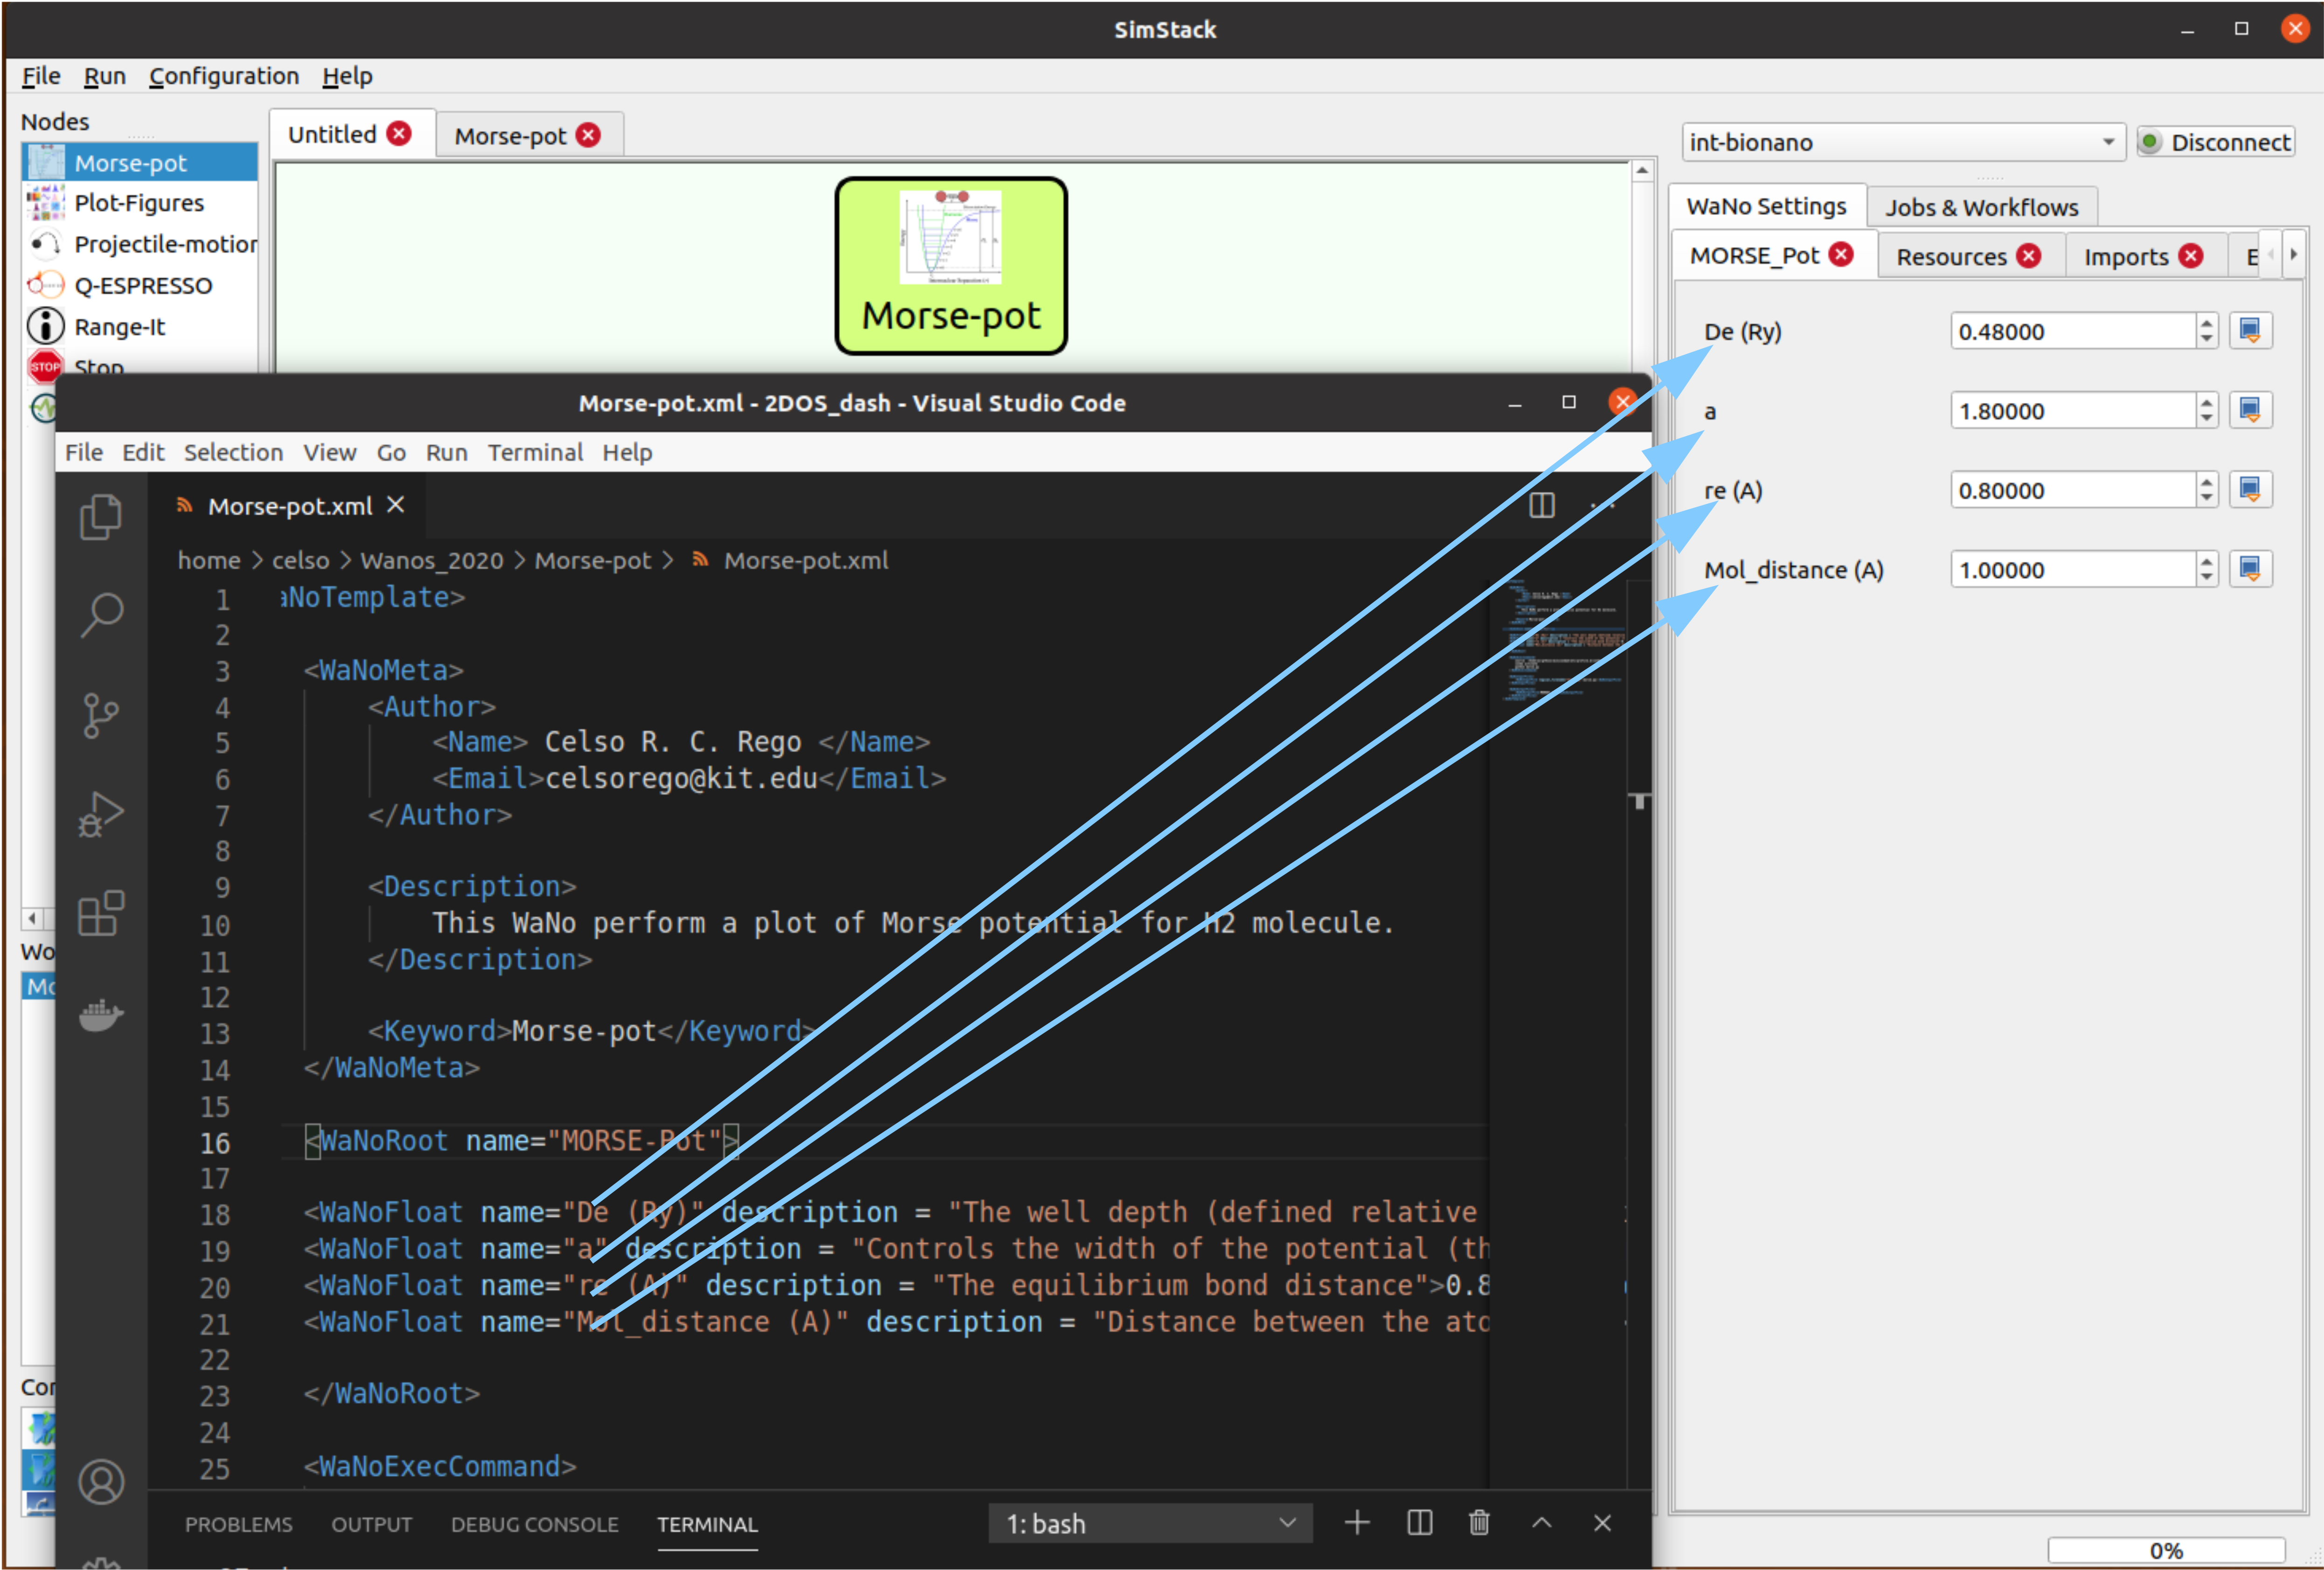Switch to WaNo Settings tab
Screen dimensions: 2324x1570
(x=1766, y=206)
